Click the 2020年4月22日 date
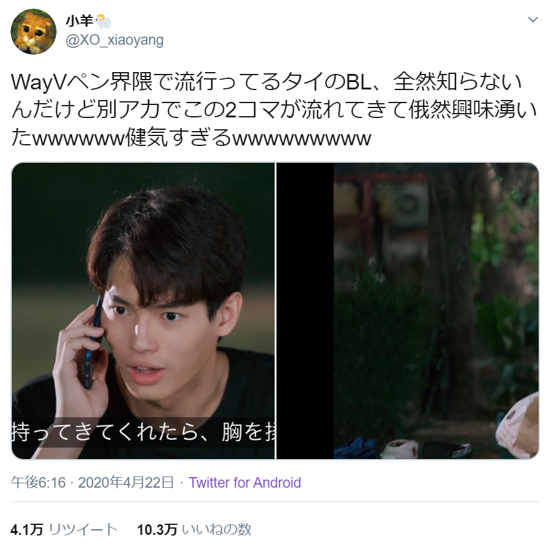The width and height of the screenshot is (548, 551). pos(126,483)
